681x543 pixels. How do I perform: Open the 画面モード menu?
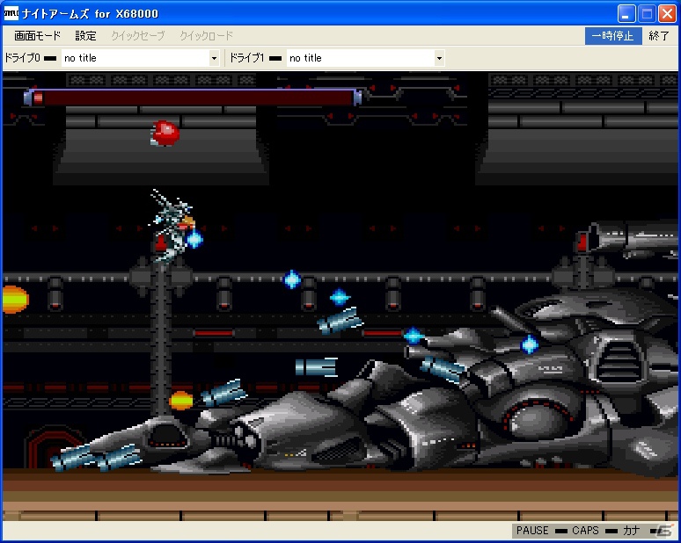coord(37,35)
